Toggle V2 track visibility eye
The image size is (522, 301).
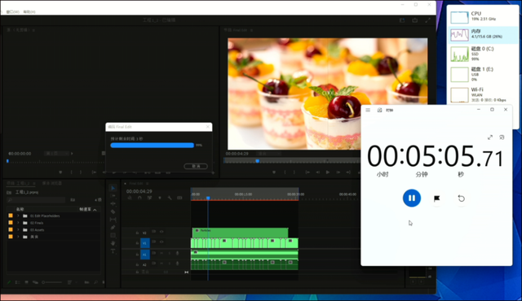point(161,232)
